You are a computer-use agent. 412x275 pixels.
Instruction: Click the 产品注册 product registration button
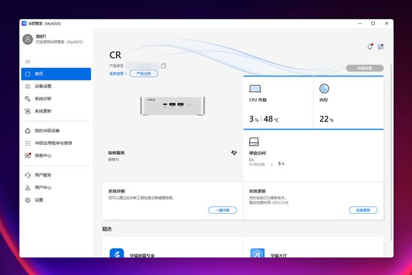coord(144,73)
